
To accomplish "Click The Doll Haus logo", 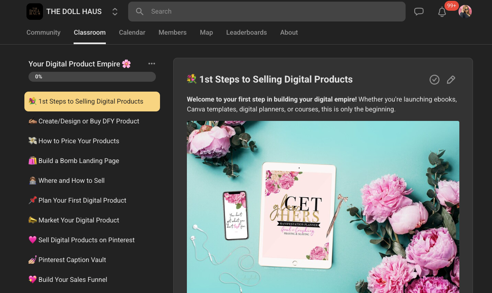I will point(35,12).
